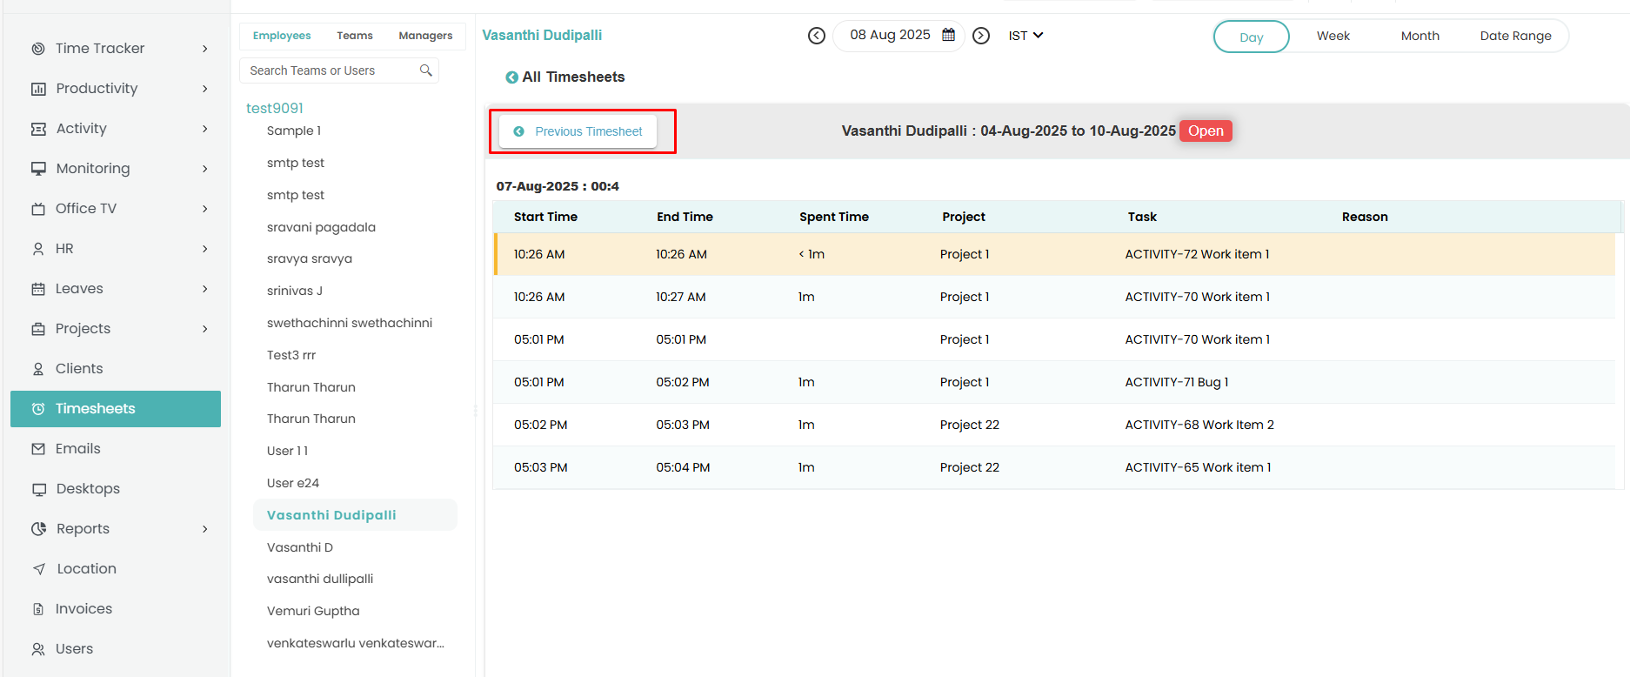Click the Spent Time column header
The height and width of the screenshot is (677, 1630).
[834, 217]
